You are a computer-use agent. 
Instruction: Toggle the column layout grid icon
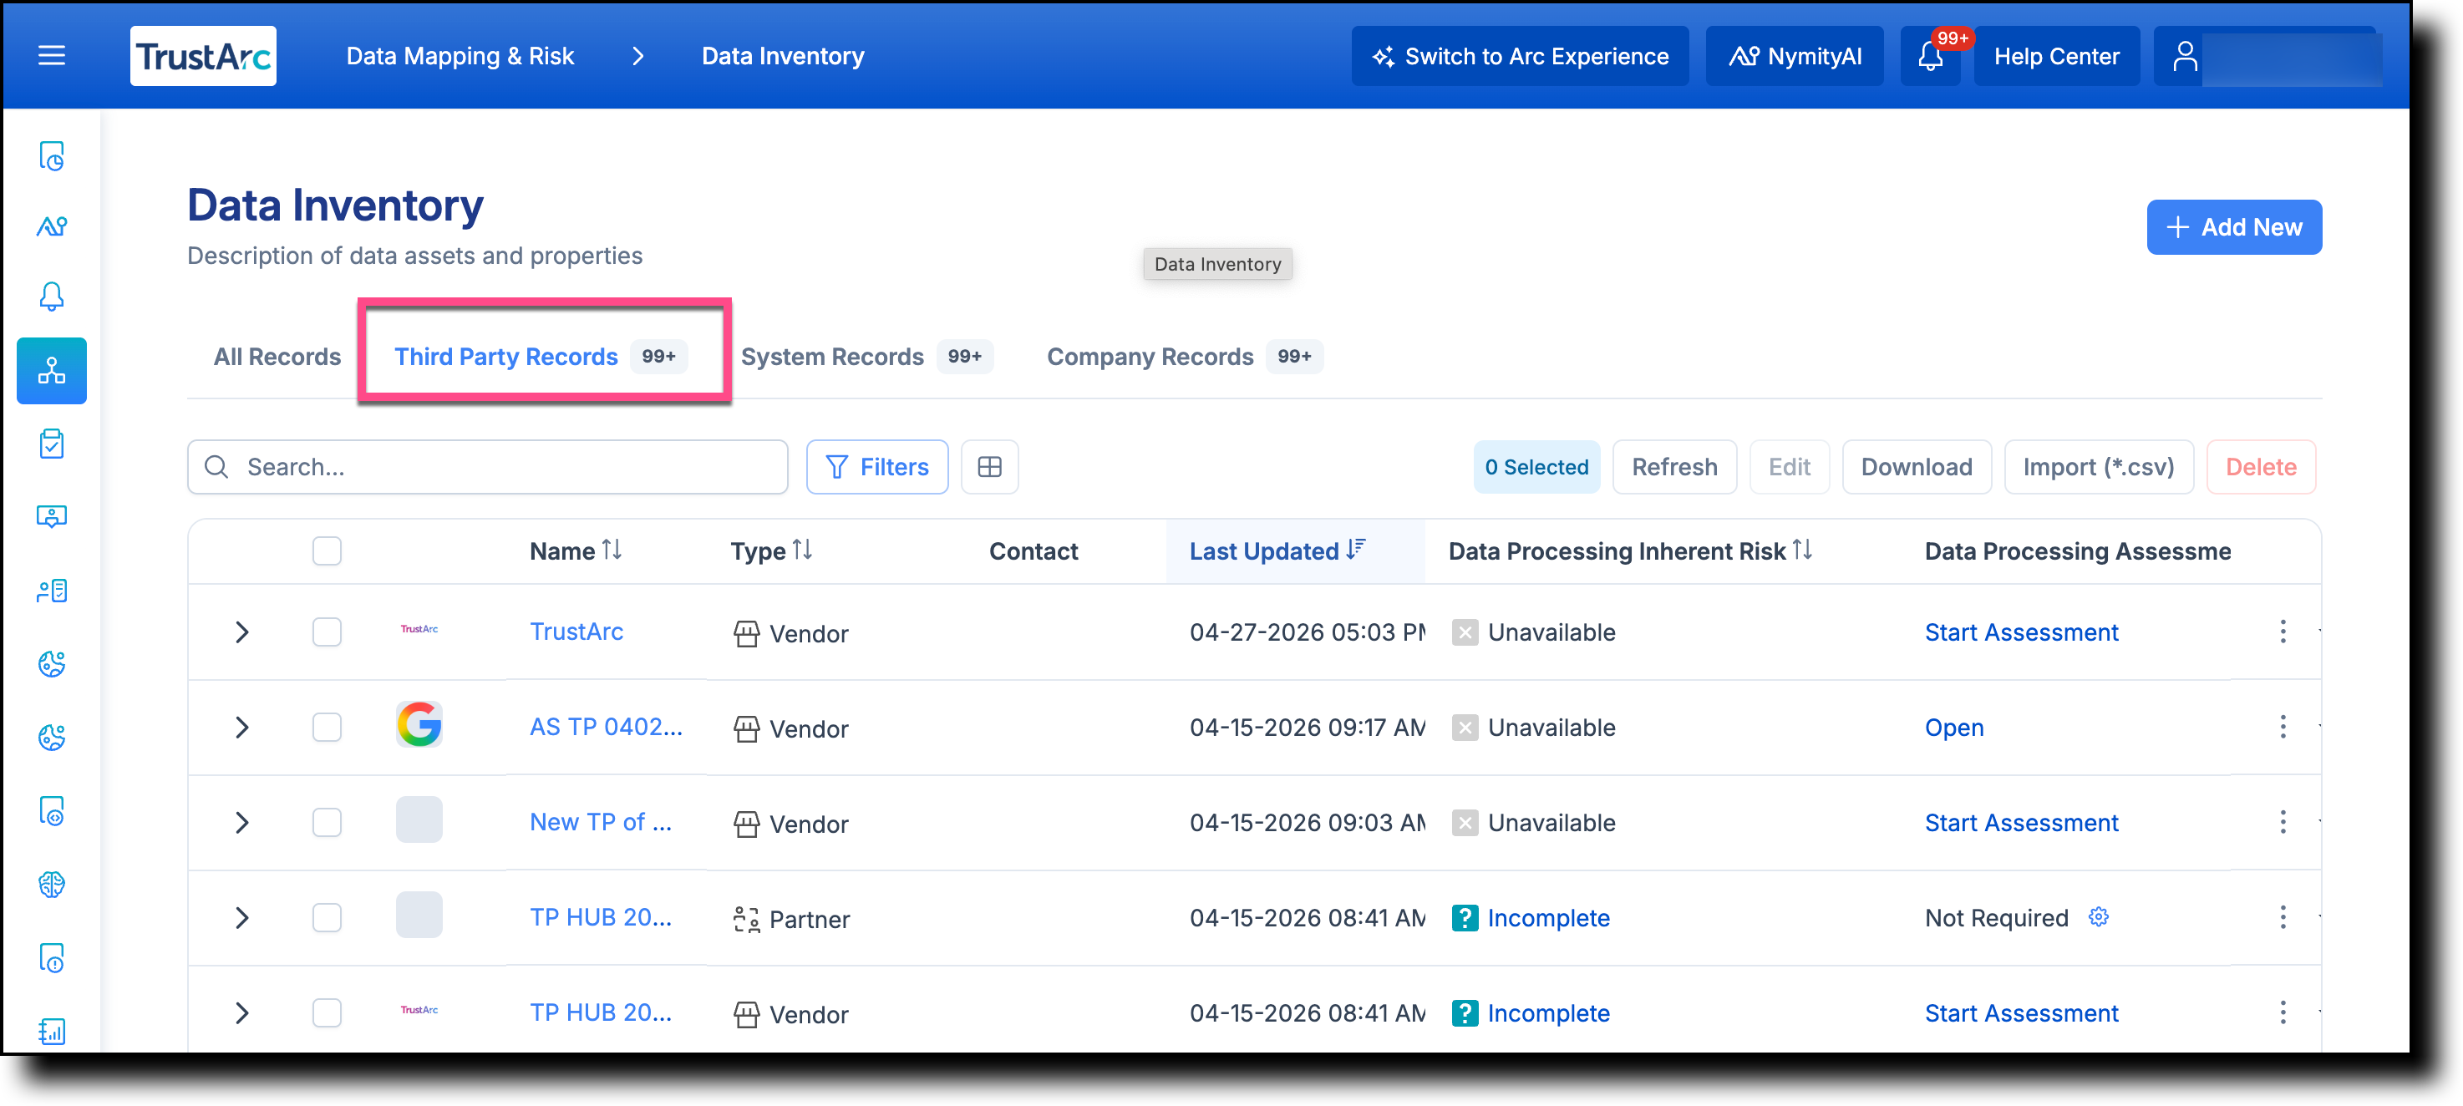pyautogui.click(x=989, y=466)
